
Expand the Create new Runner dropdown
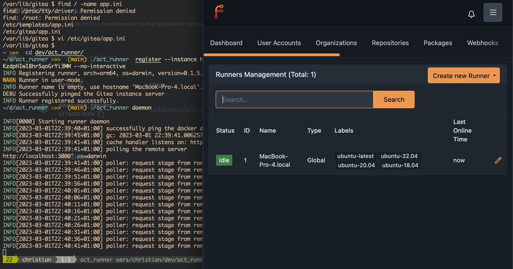(463, 75)
